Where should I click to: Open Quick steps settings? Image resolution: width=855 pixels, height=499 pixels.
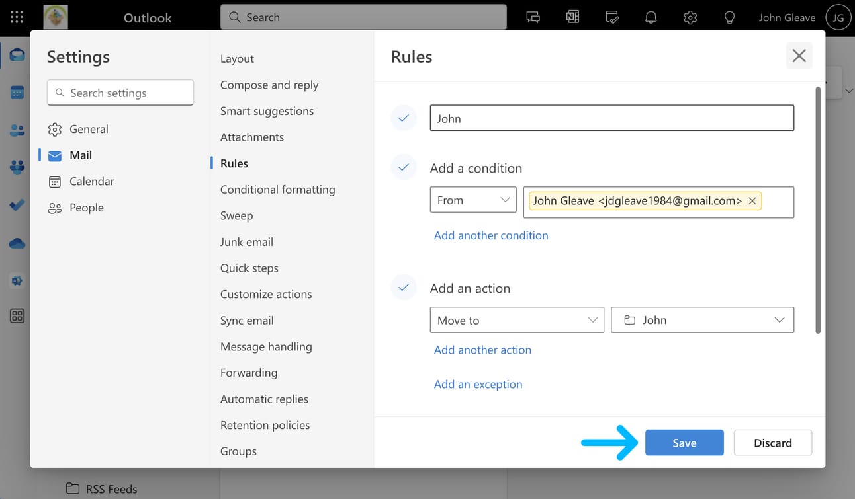click(249, 268)
